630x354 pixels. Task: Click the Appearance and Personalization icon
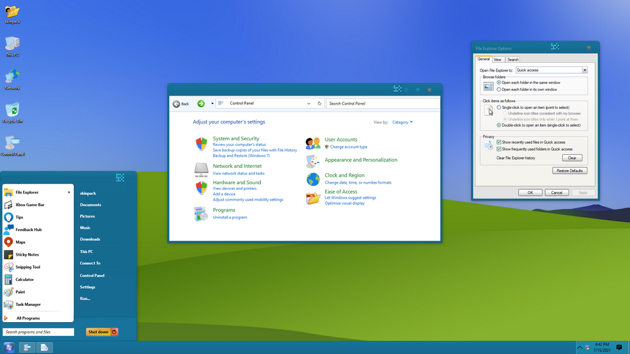(x=313, y=162)
